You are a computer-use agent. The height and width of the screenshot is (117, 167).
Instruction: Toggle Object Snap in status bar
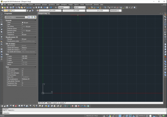pyautogui.click(x=130, y=116)
